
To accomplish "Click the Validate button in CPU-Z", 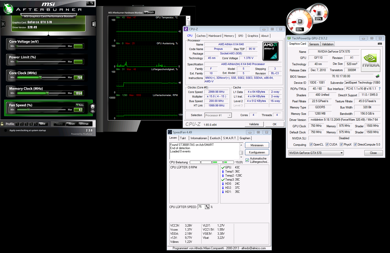I will coord(254,124).
